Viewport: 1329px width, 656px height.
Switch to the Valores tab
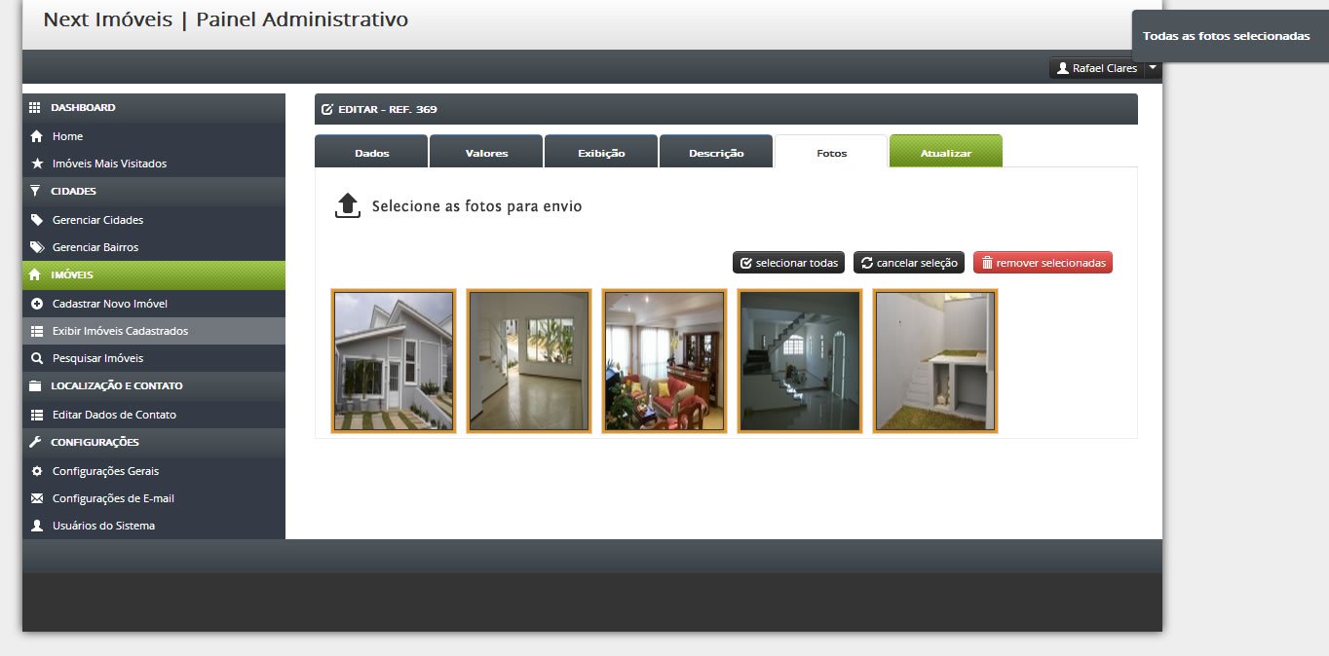click(x=486, y=152)
